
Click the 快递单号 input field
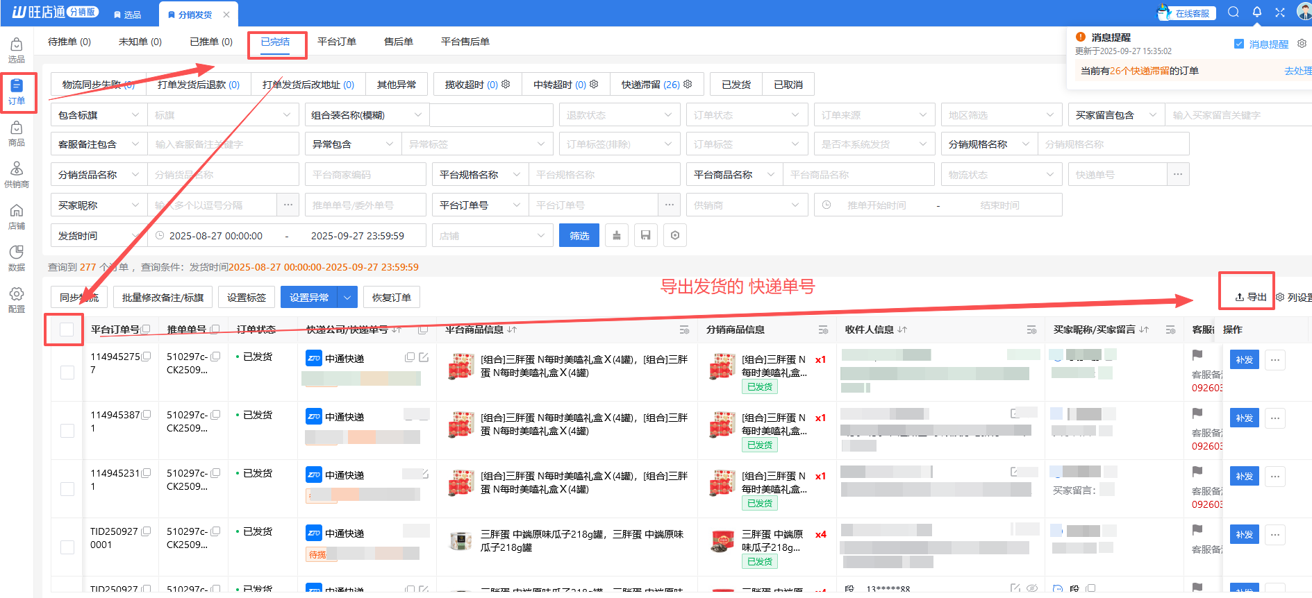[1117, 175]
